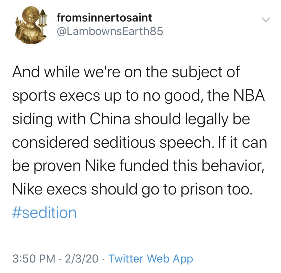Select the 3:50 PM timestamp
Viewport: 281px width, 273px height.
[34, 259]
